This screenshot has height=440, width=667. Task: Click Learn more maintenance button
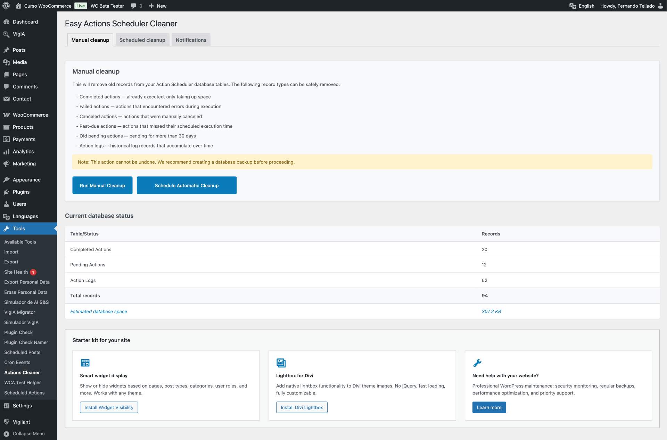489,407
